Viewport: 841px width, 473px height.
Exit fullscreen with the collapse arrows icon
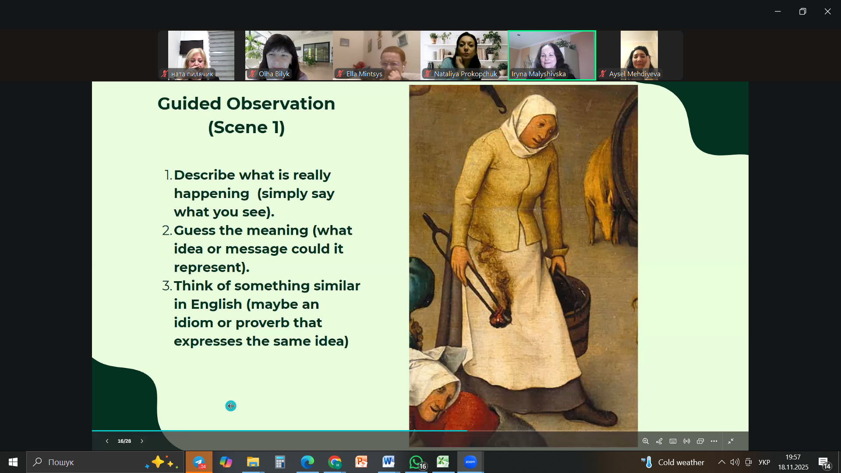731,441
